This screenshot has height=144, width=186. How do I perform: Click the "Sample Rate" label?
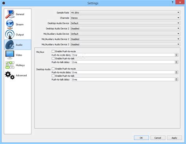[63, 13]
